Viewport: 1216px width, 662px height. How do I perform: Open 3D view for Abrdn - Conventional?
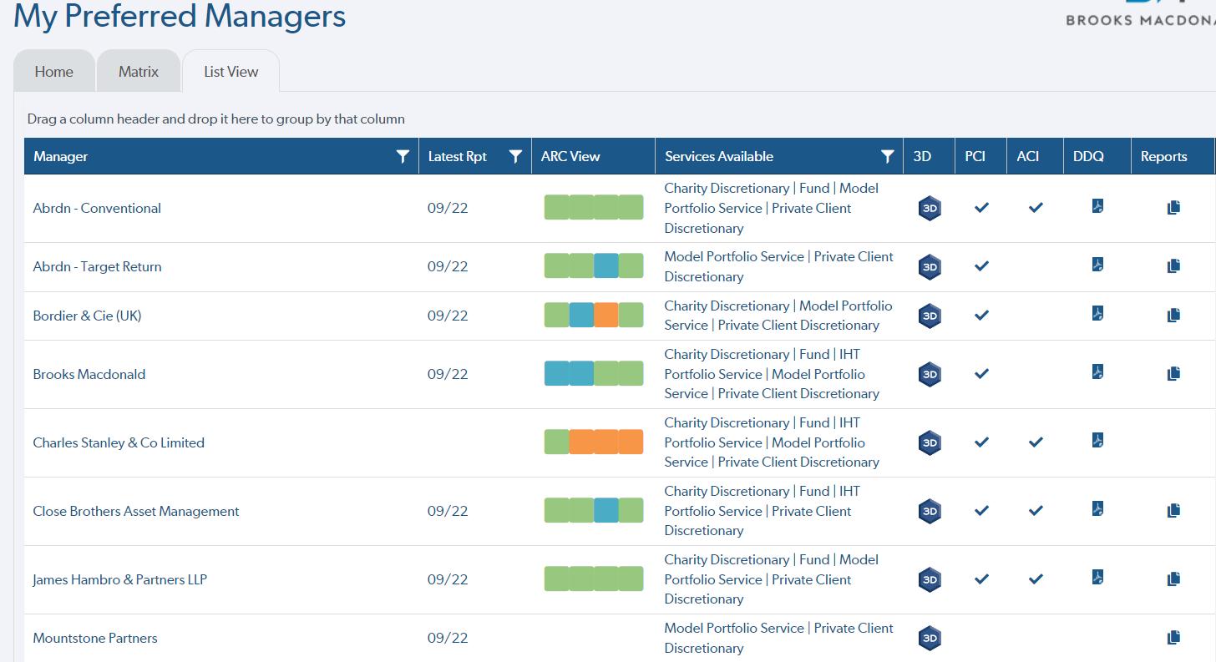click(x=930, y=208)
